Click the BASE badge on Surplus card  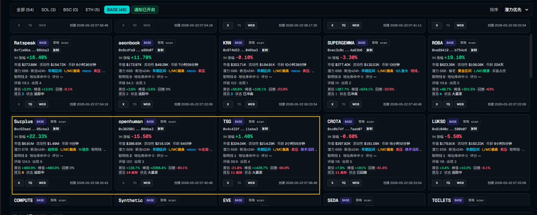[x=41, y=121]
